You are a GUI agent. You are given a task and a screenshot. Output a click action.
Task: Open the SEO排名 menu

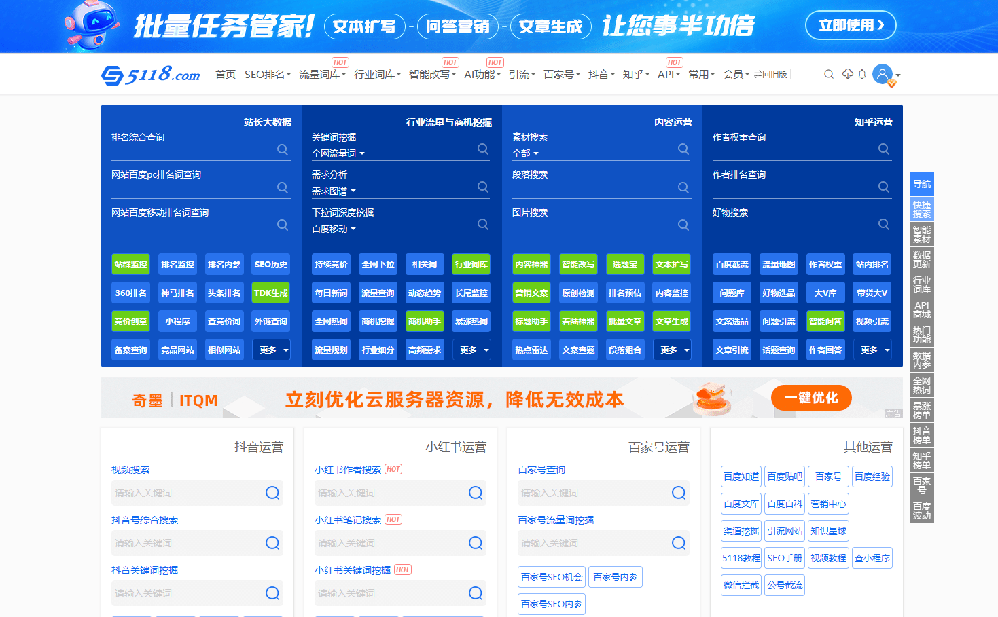tap(265, 74)
